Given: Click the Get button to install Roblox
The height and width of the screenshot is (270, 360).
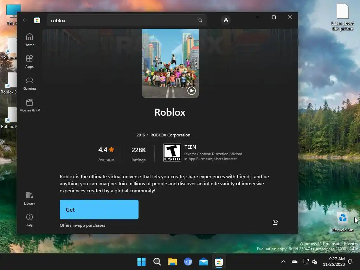Looking at the screenshot, I should click(99, 210).
